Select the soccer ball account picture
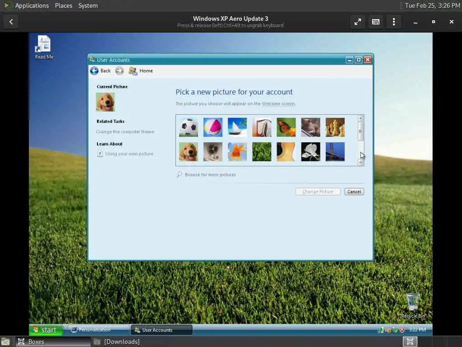 click(189, 127)
